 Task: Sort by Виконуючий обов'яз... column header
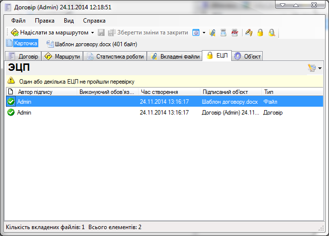pyautogui.click(x=108, y=92)
